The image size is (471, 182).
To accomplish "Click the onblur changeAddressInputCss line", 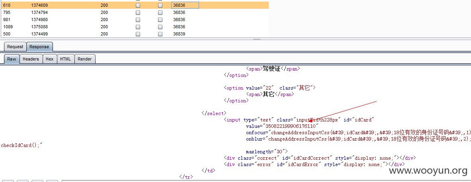I will (x=358, y=139).
